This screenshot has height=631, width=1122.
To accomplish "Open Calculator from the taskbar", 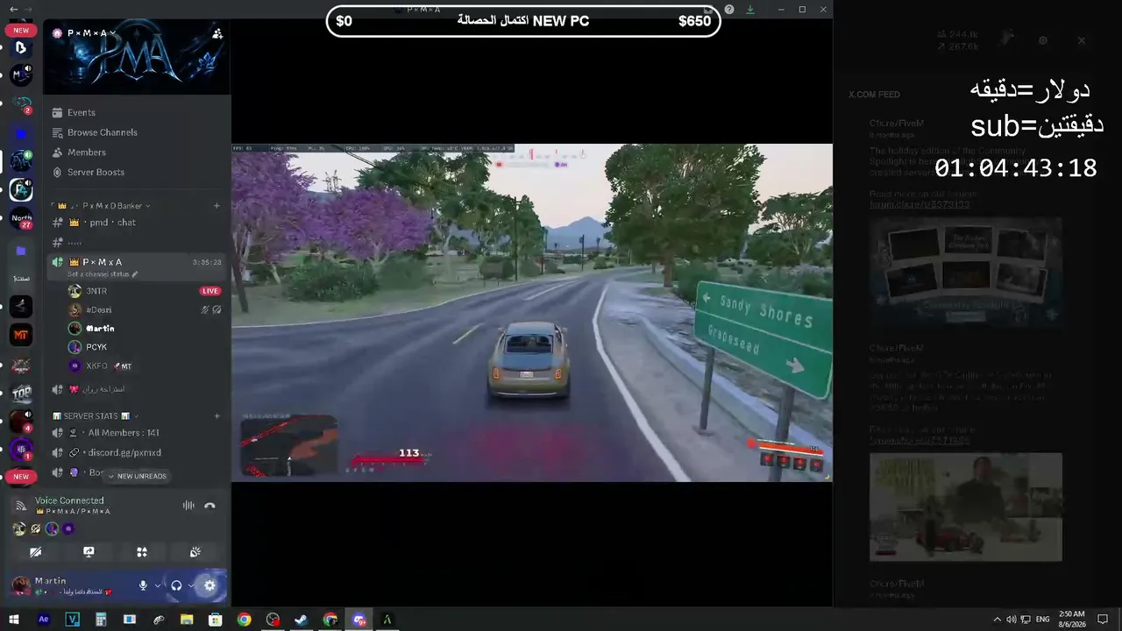I will pyautogui.click(x=101, y=620).
